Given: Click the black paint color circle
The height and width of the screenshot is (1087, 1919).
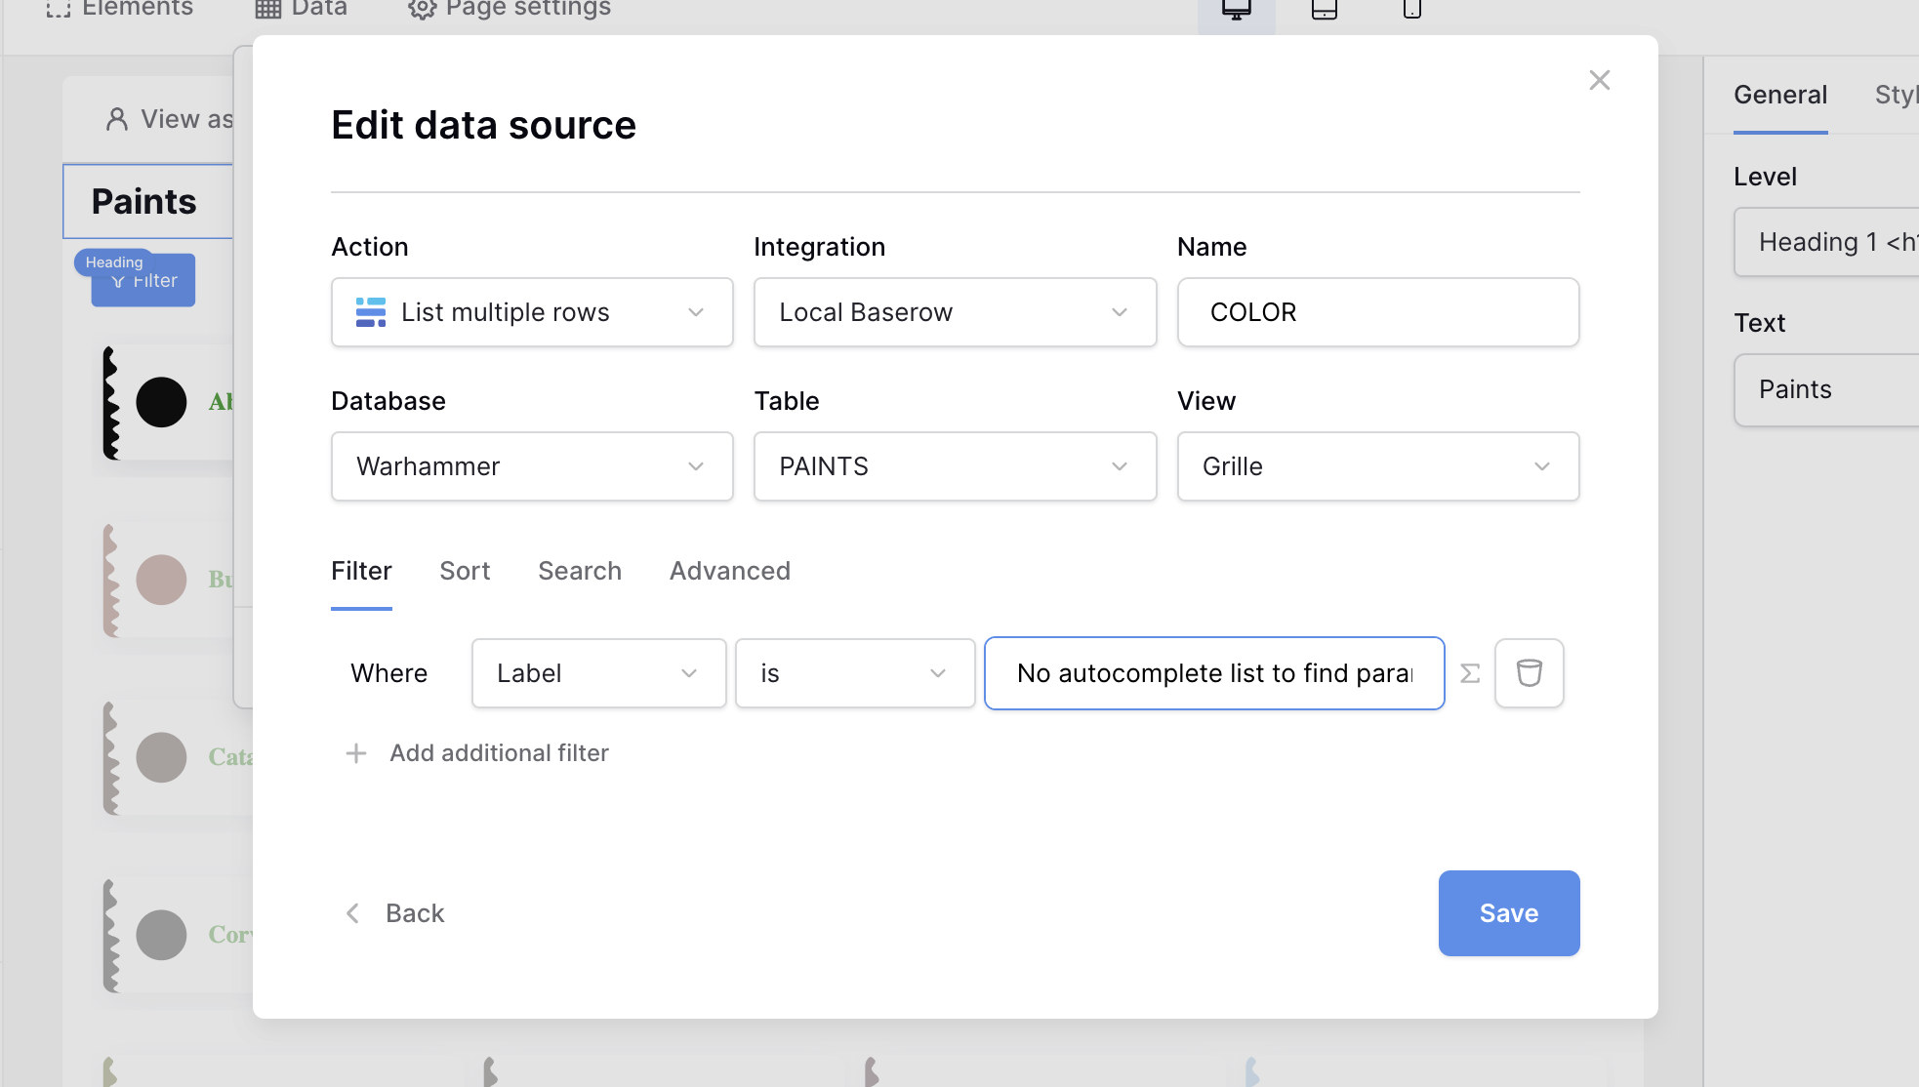Looking at the screenshot, I should (x=161, y=402).
